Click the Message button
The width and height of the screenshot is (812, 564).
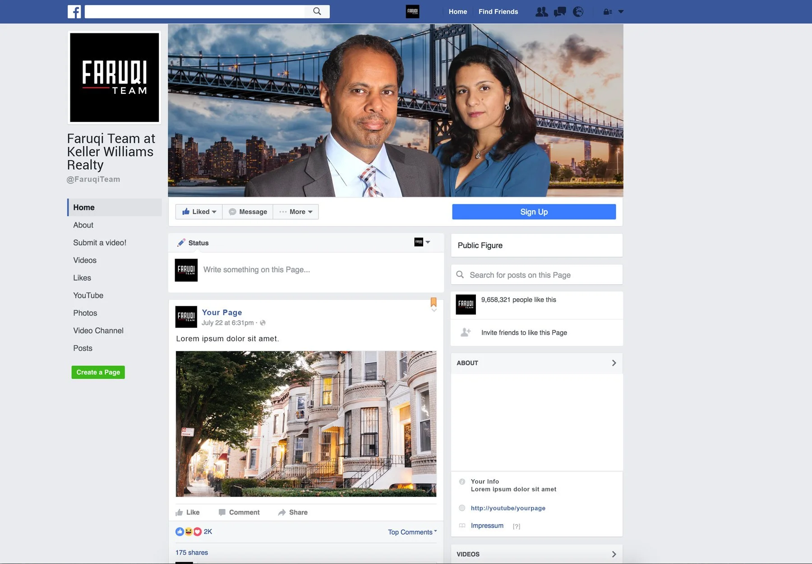pyautogui.click(x=248, y=212)
